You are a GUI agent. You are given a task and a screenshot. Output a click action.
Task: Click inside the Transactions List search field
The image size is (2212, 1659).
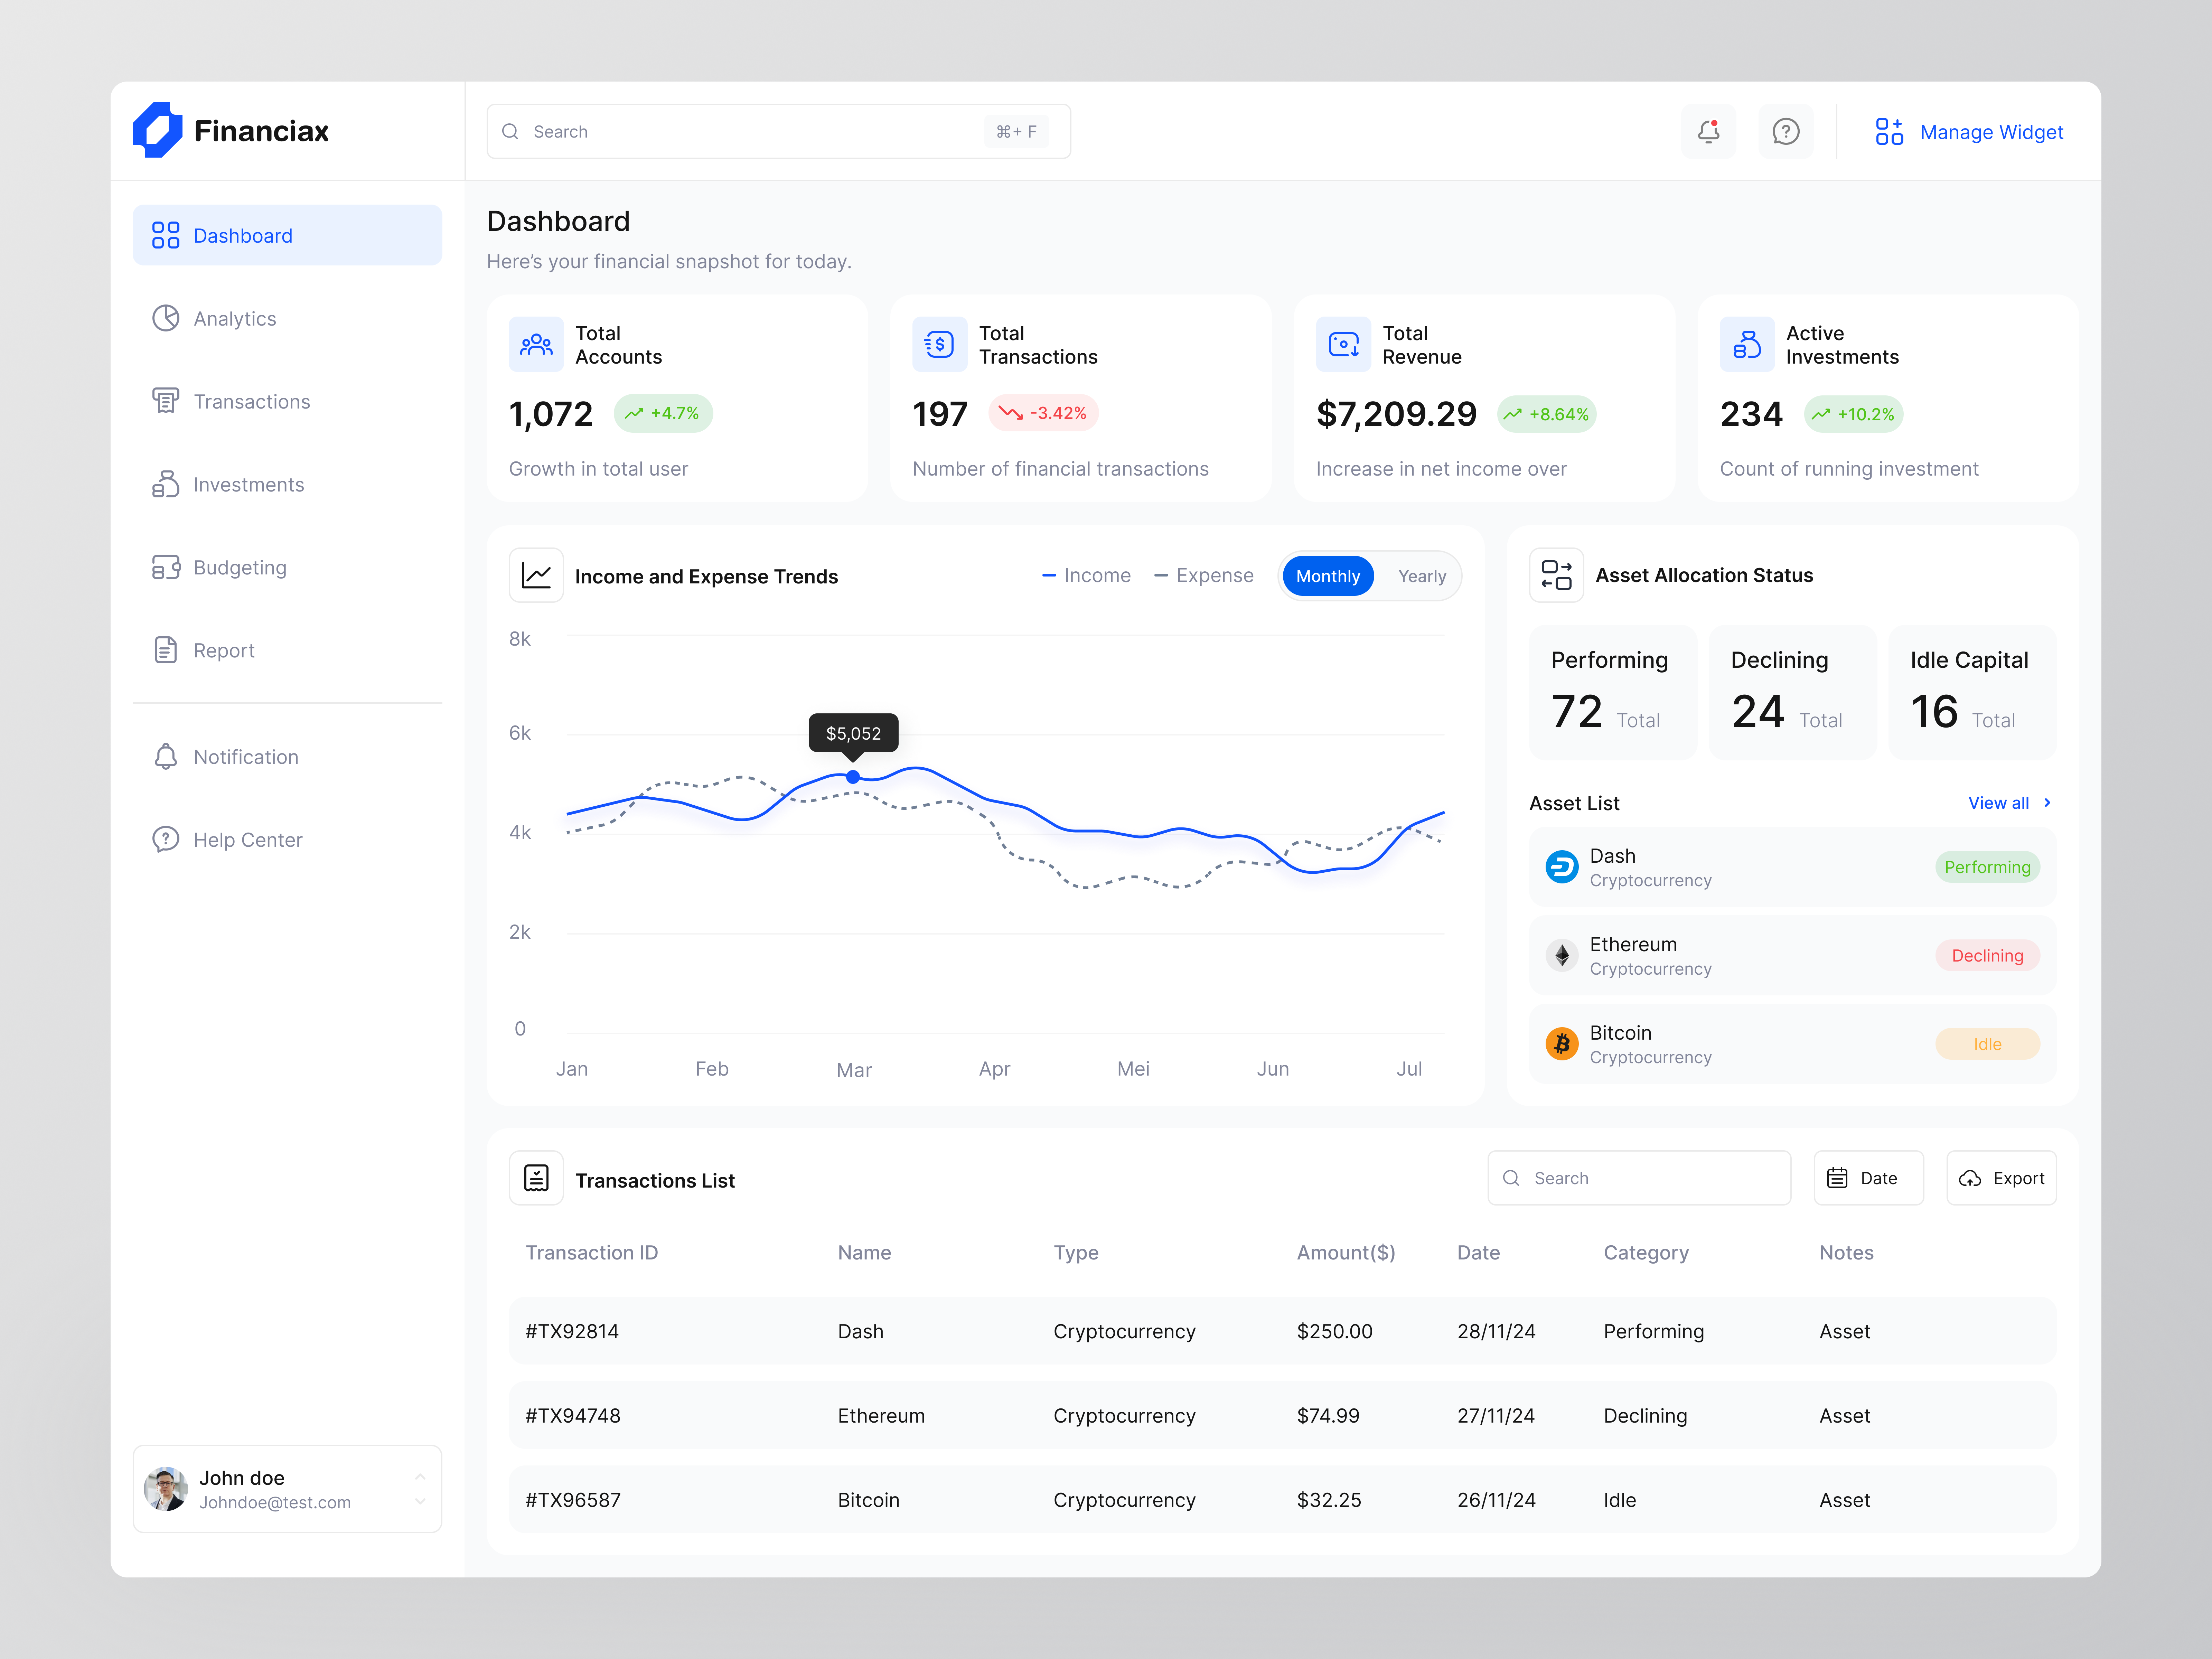[1640, 1178]
